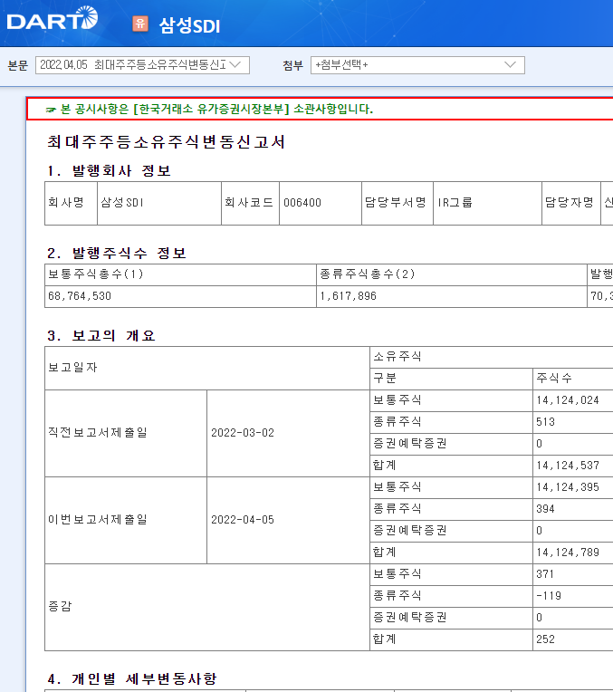Viewport: 613px width, 692px height.
Task: Click the 보통주식총수(1) header
Action: point(180,274)
